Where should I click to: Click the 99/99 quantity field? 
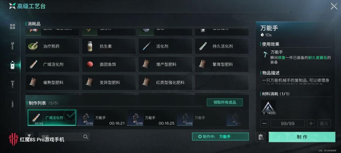click(x=288, y=123)
